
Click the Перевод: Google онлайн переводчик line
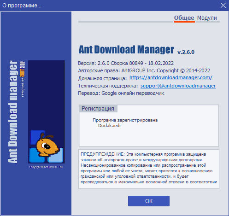click(121, 93)
